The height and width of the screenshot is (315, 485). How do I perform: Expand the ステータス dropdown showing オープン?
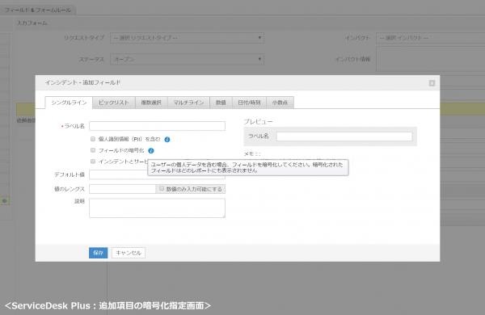187,59
